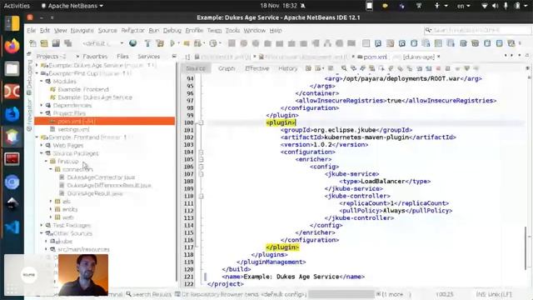This screenshot has height=300, width=533.
Task: Collapse the enricher fold at line 105
Action: click(x=201, y=159)
